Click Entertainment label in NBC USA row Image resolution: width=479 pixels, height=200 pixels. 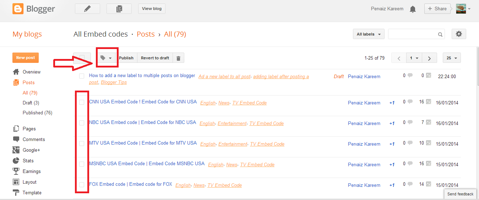click(x=232, y=123)
